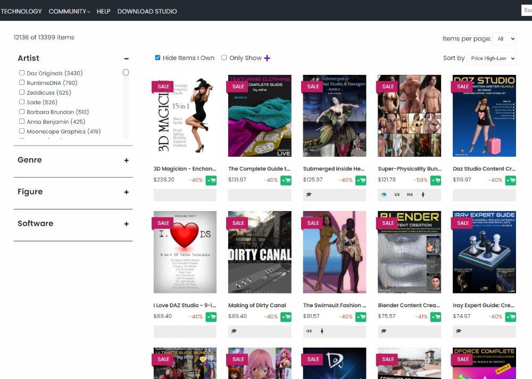Click the purple plus icon beside Only Show
The width and height of the screenshot is (532, 379).
point(267,58)
